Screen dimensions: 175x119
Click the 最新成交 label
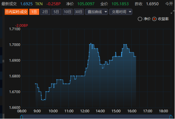coord(9,4)
